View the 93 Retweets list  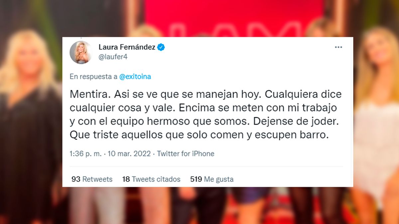click(x=92, y=179)
